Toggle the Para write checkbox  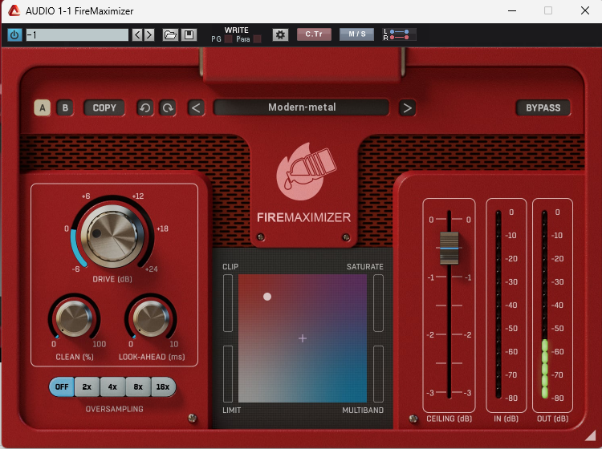click(257, 38)
